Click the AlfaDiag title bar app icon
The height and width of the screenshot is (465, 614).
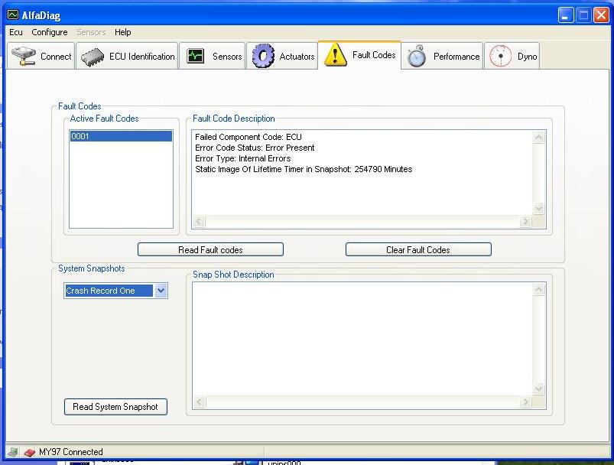point(12,15)
